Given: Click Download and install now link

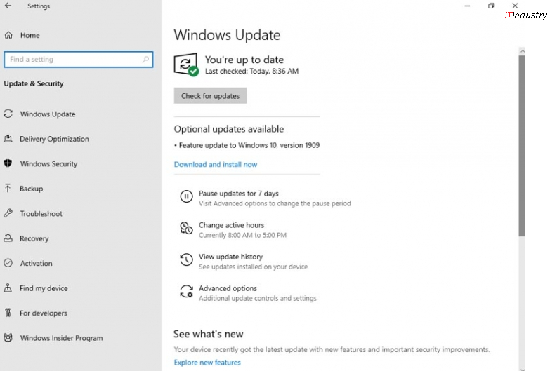Looking at the screenshot, I should (x=216, y=164).
